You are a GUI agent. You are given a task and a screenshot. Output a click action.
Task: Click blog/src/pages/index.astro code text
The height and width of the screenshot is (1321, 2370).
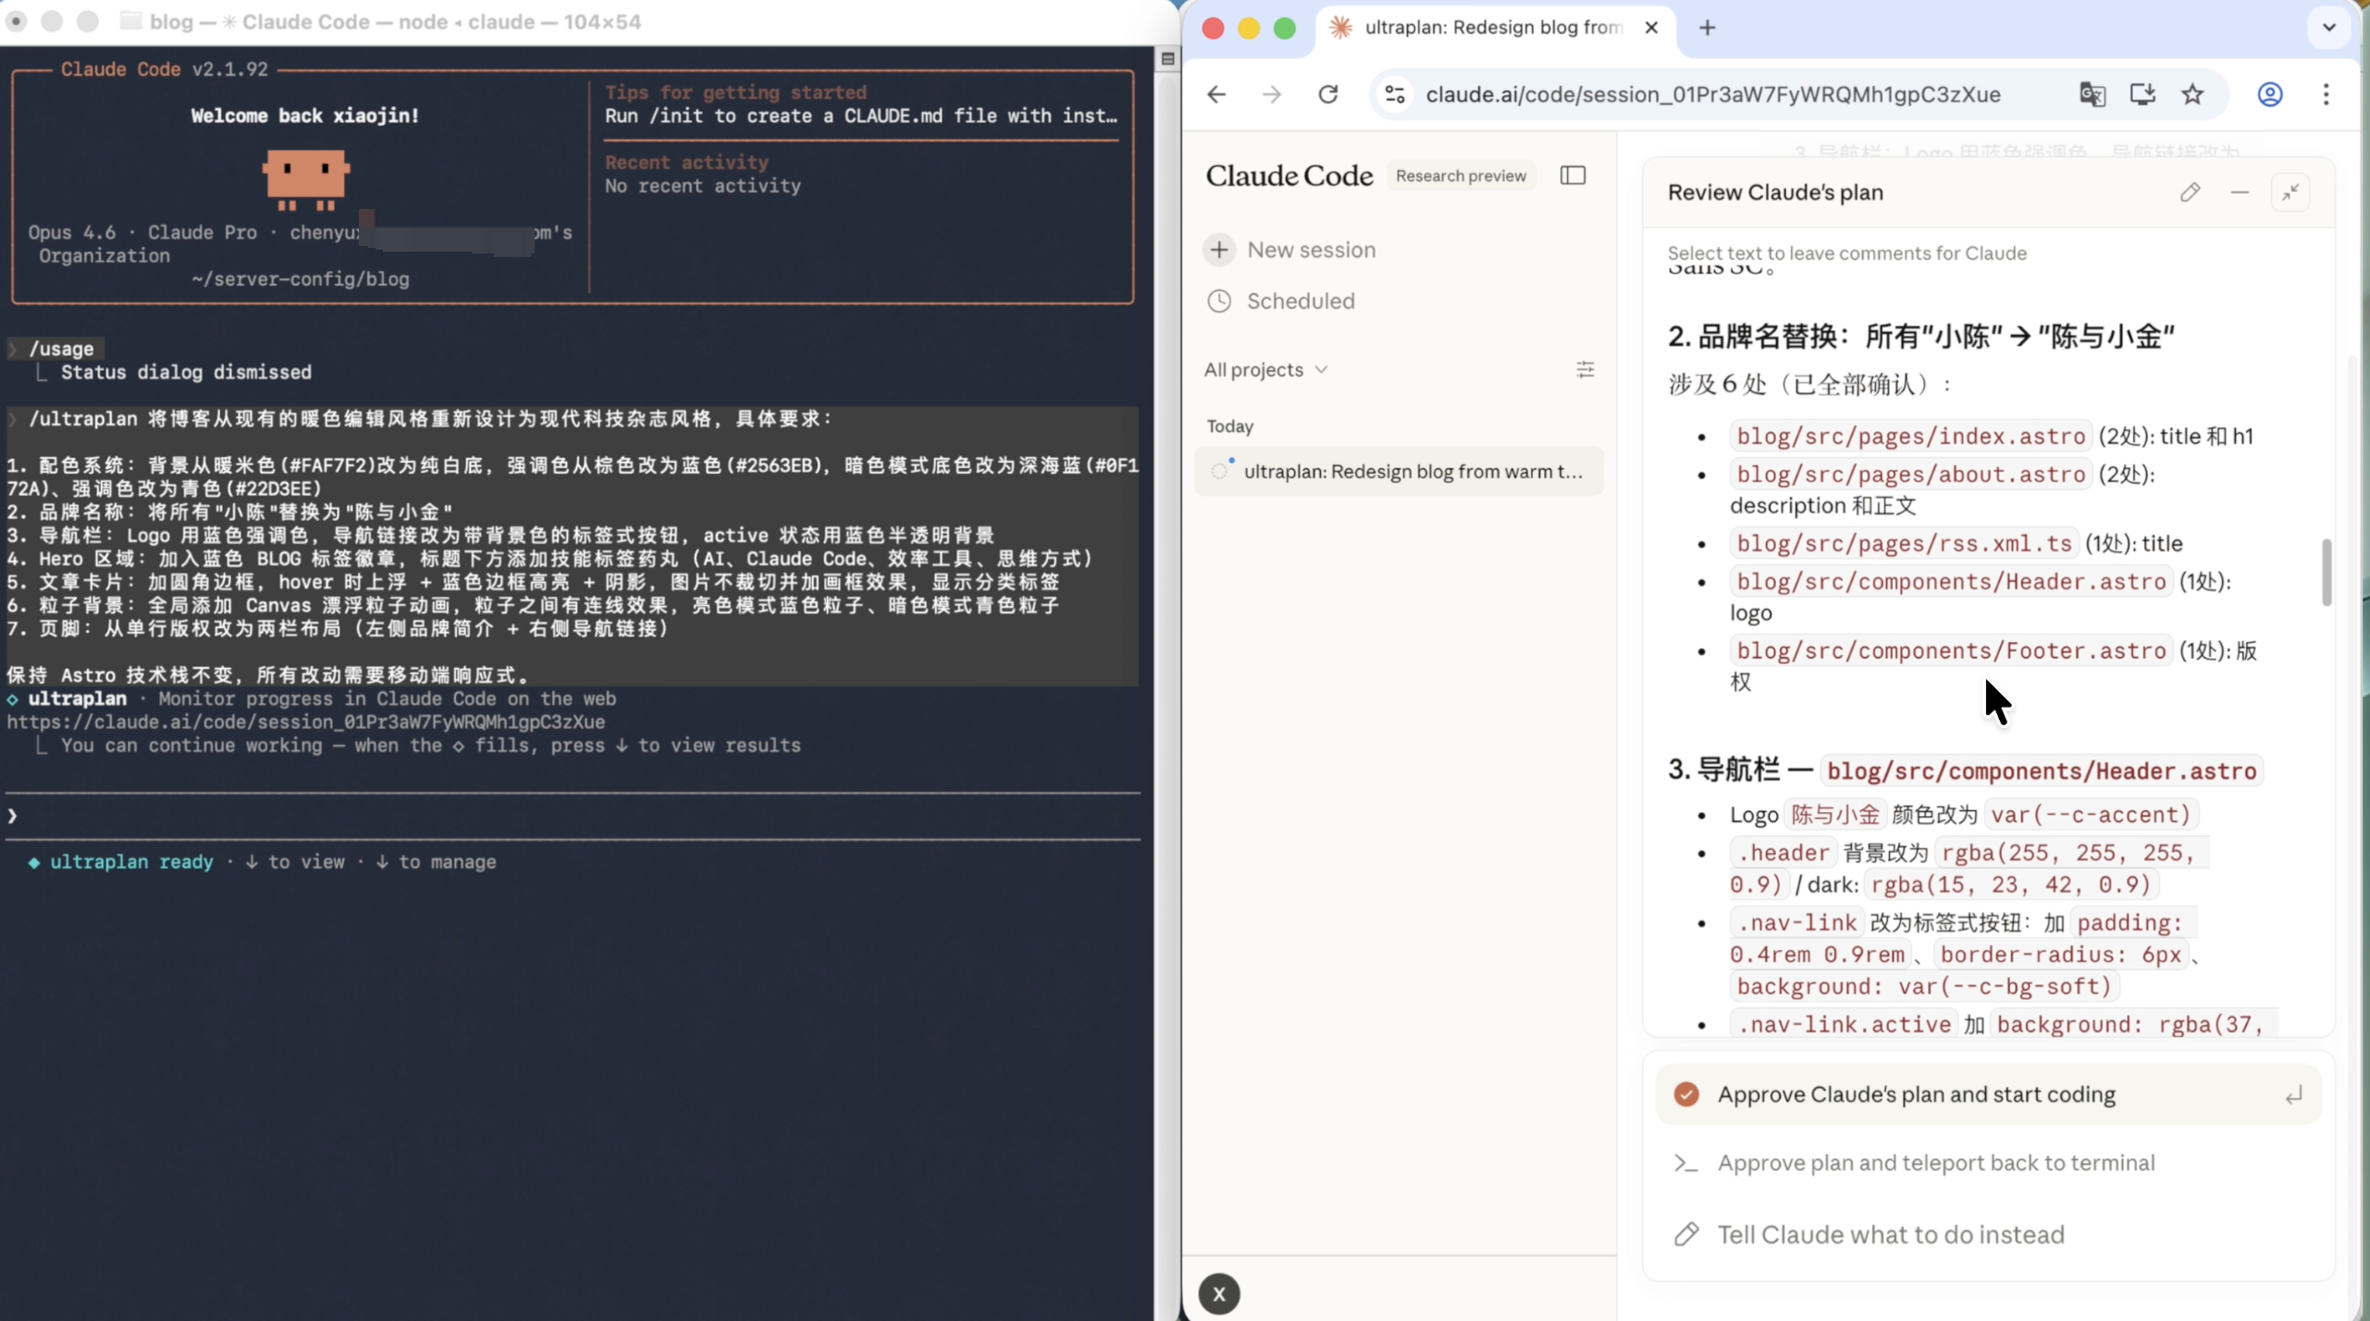[x=1910, y=436]
